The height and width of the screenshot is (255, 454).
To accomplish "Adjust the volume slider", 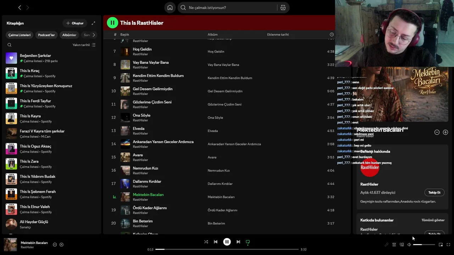I will [424, 244].
